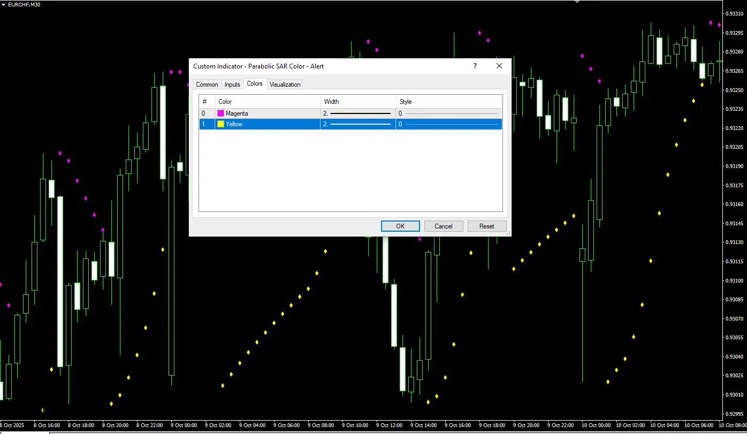
Task: Click the EURCHF,M30 chart menu arrow
Action: pyautogui.click(x=4, y=4)
